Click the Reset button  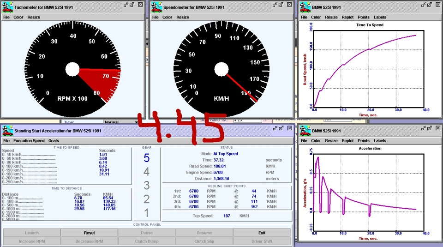(x=89, y=233)
